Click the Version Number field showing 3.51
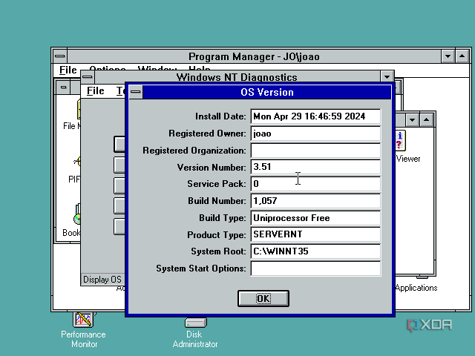This screenshot has width=475, height=356. coord(315,167)
